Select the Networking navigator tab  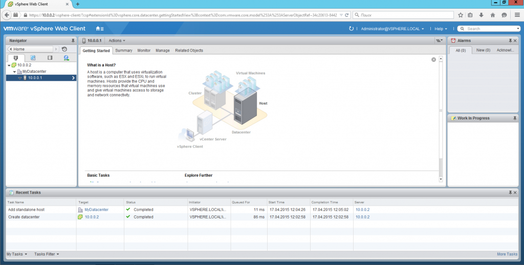[66, 58]
